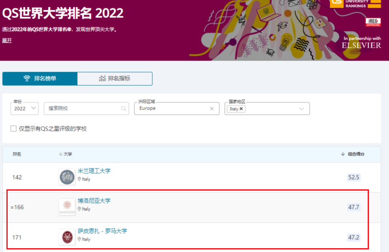Click rank value 142
Image resolution: width=389 pixels, height=252 pixels.
[x=17, y=177]
